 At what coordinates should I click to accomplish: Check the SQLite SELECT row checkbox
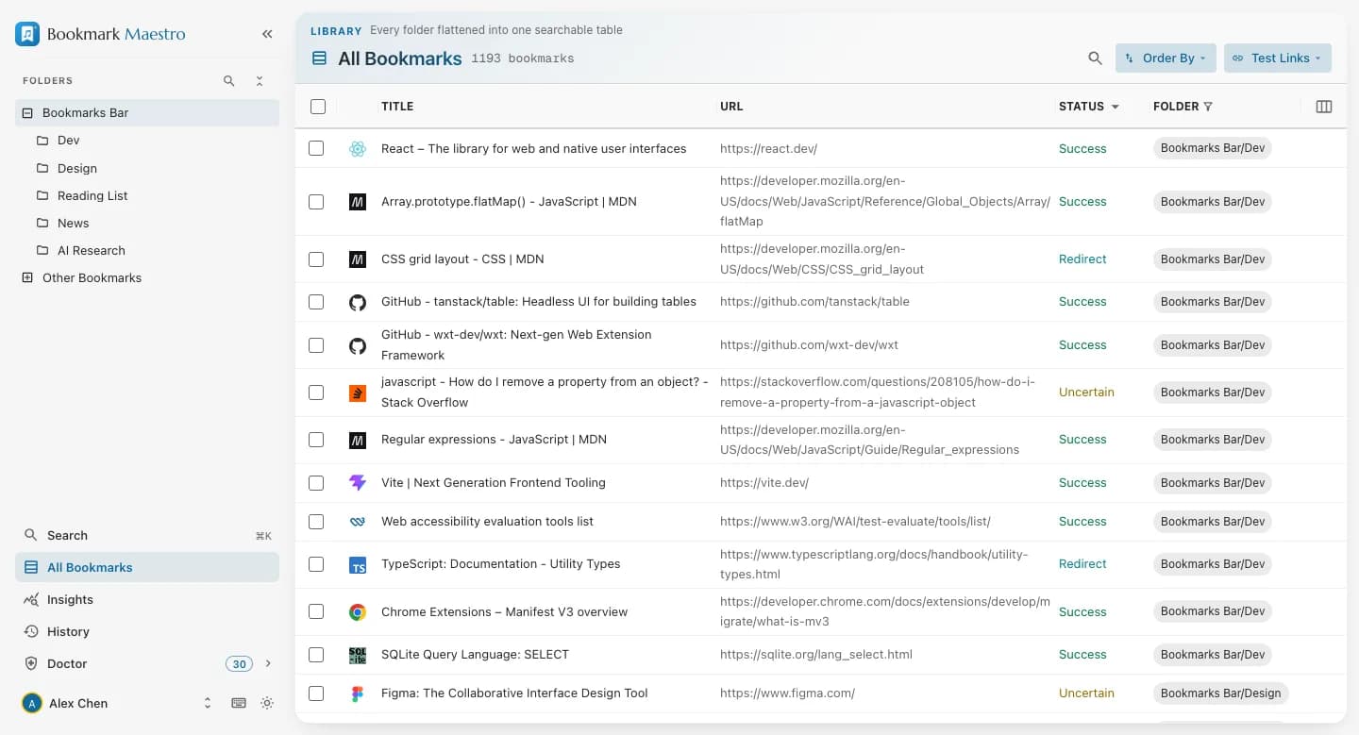click(316, 655)
